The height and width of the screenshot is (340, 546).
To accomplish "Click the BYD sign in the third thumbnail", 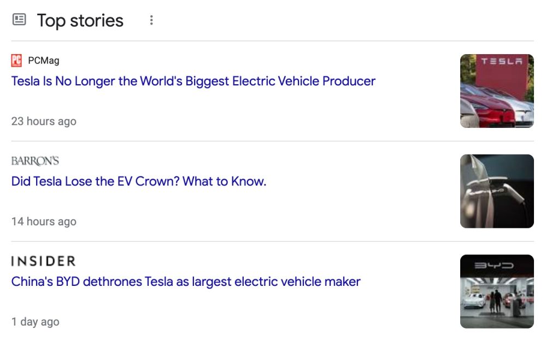I will (x=494, y=266).
